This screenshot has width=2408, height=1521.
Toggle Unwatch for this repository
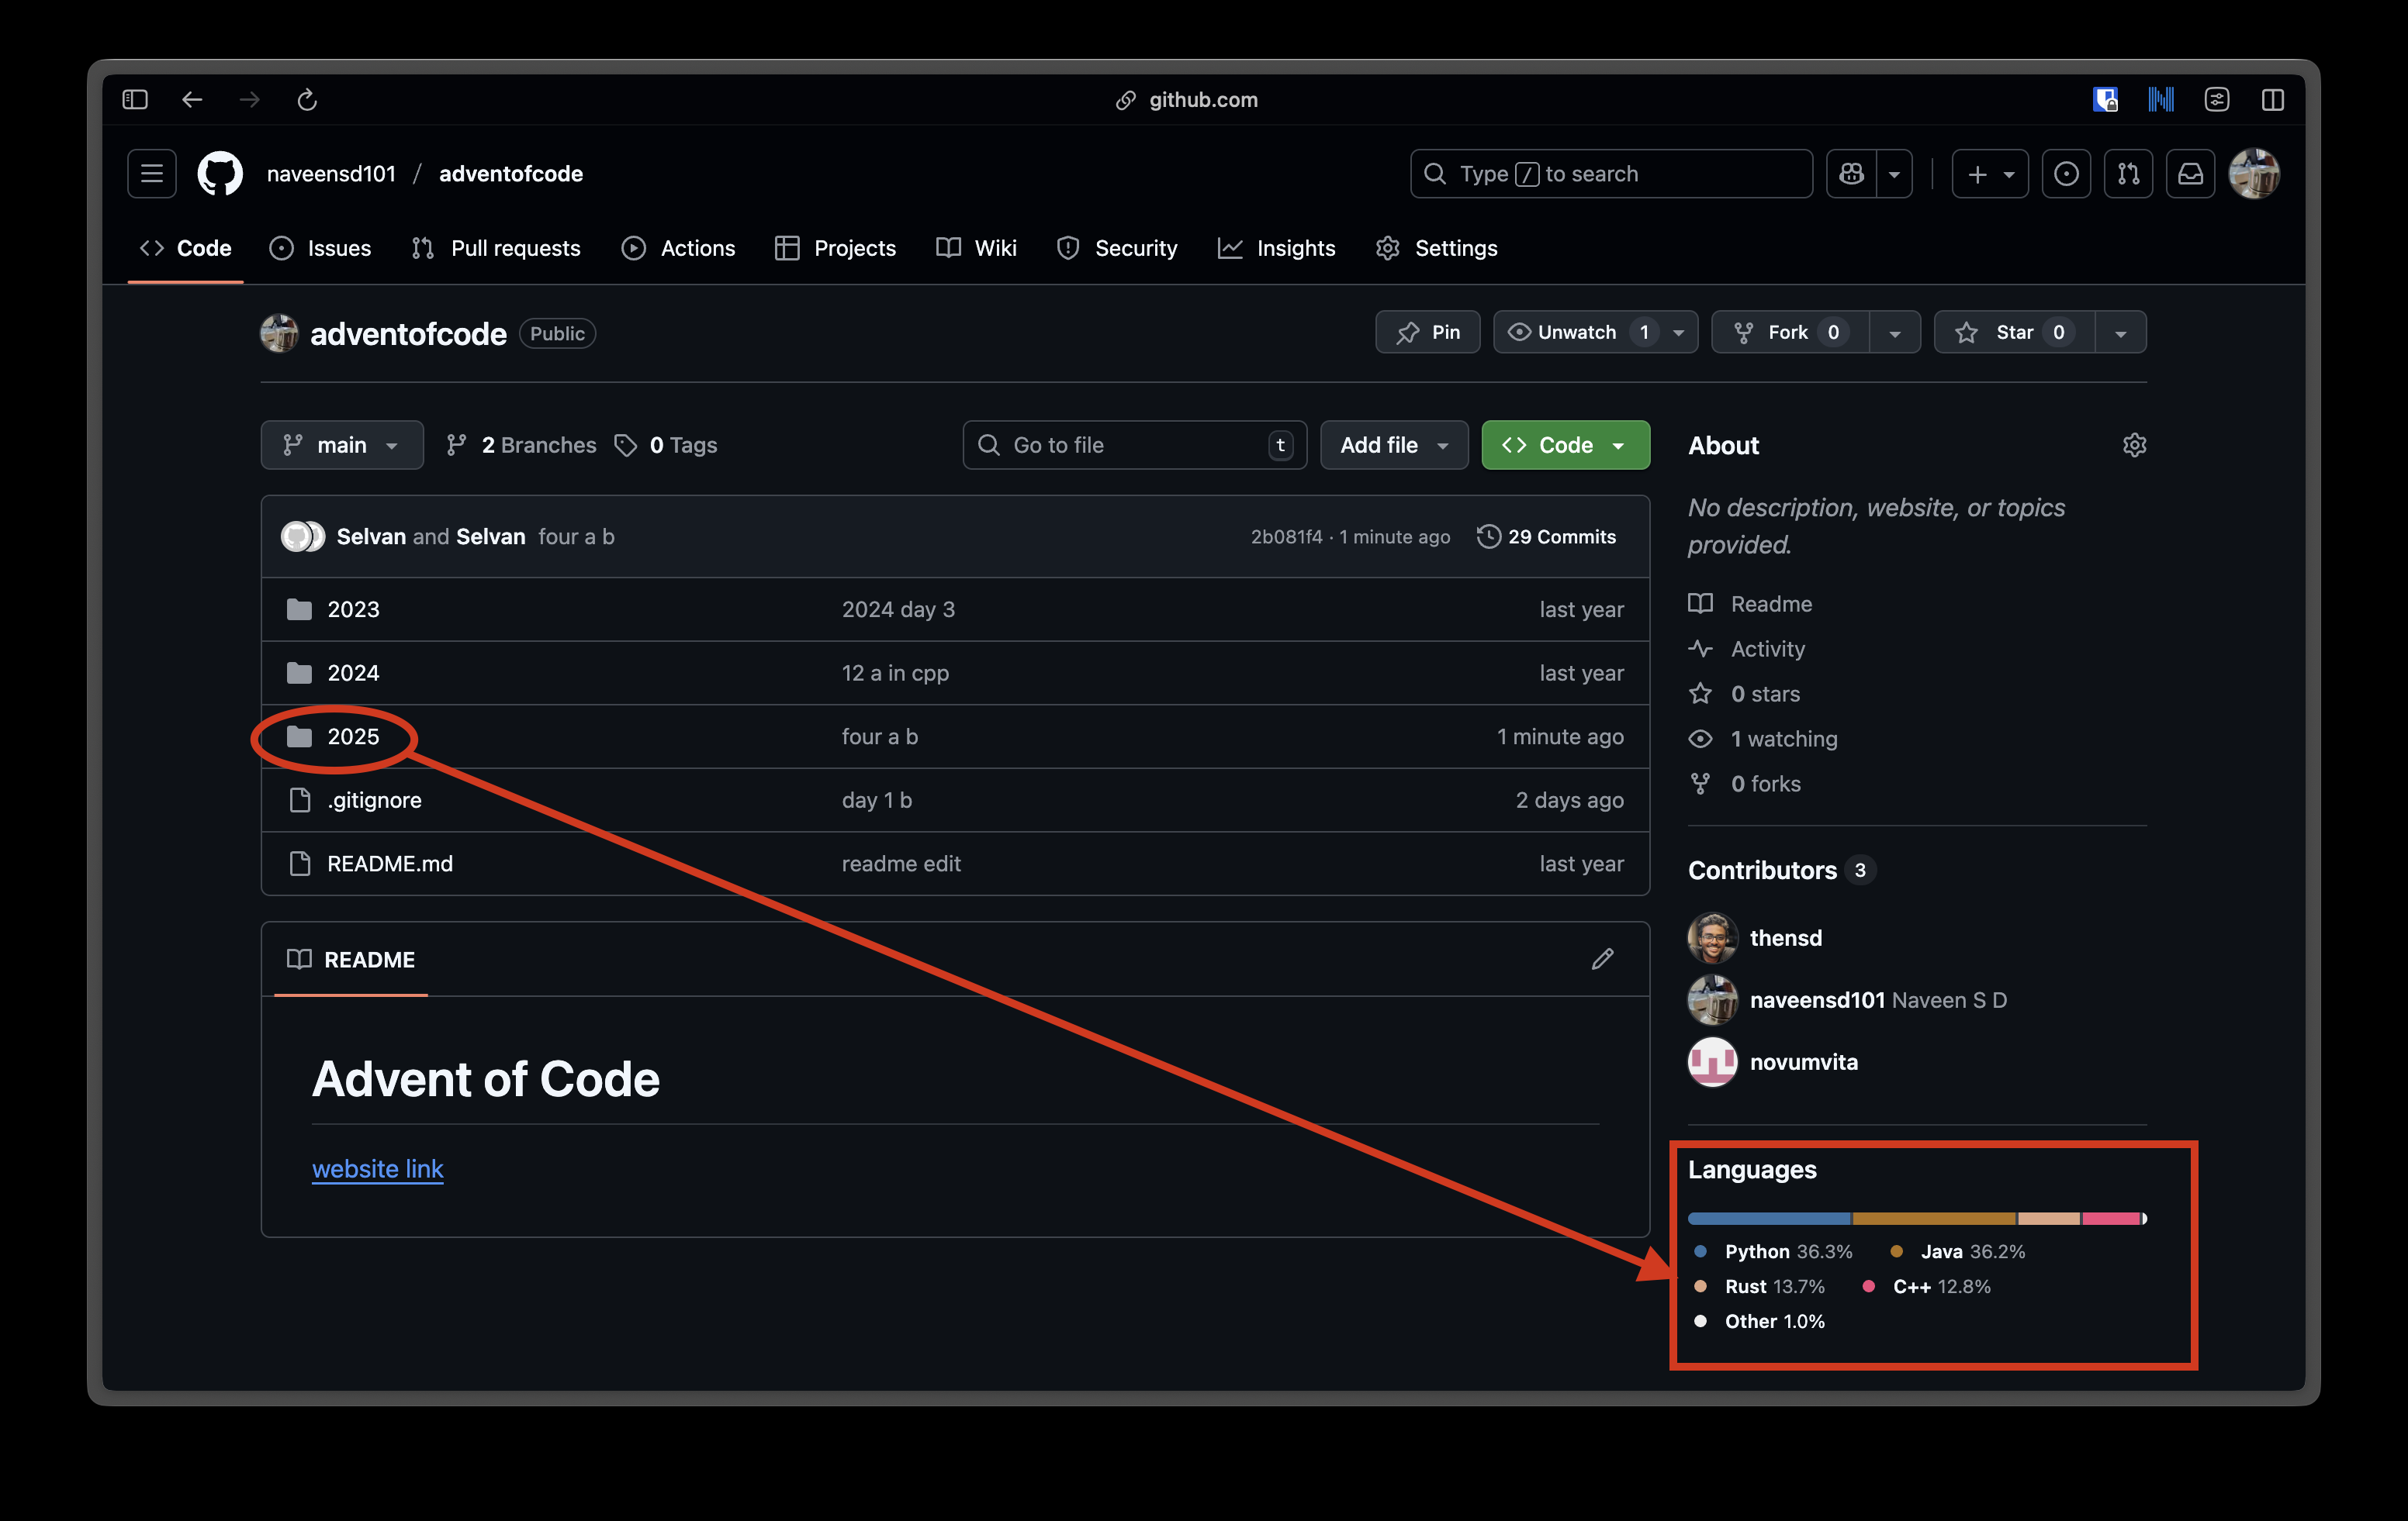click(1576, 333)
